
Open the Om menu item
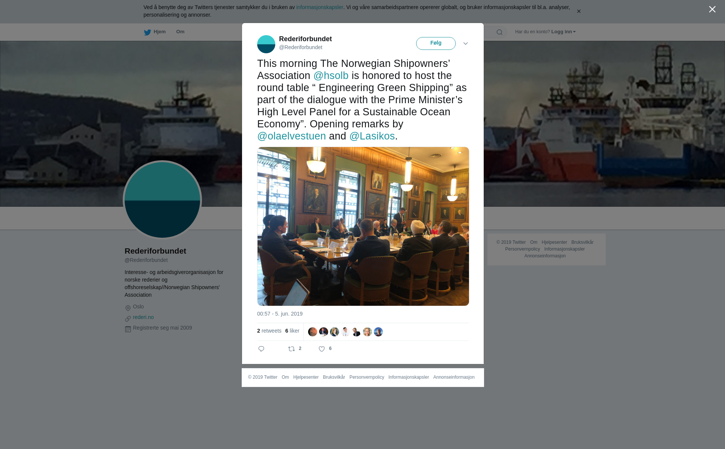tap(180, 32)
